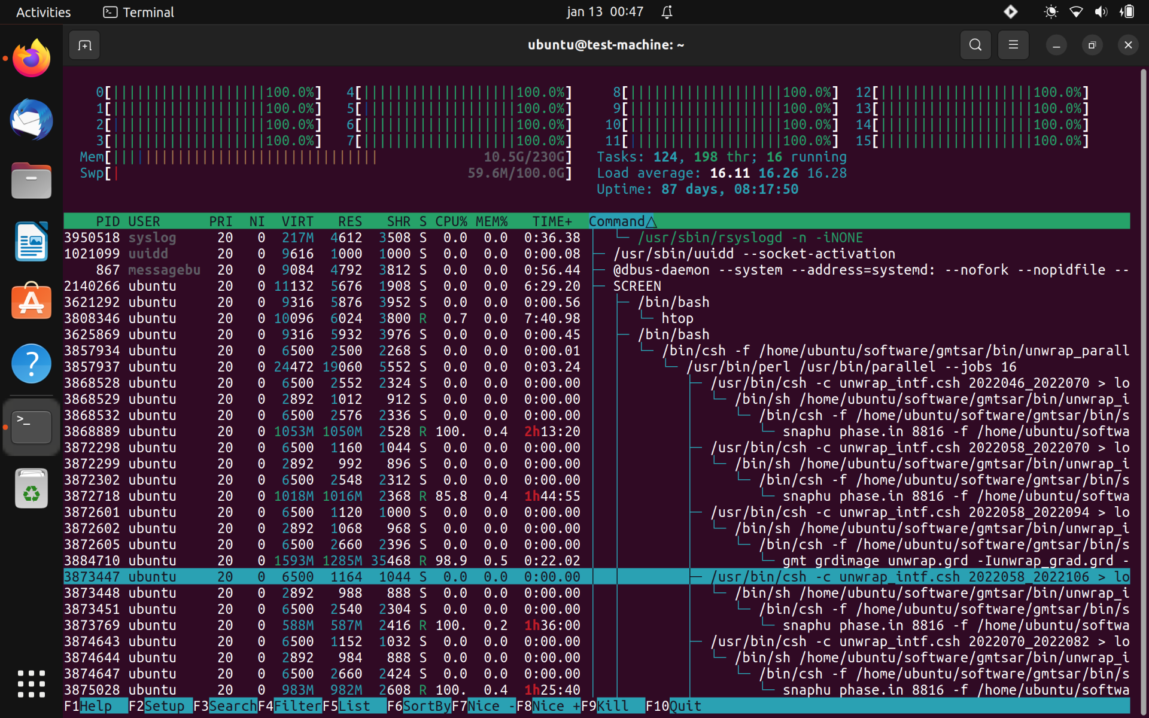Mute audio via the volume indicator
Image resolution: width=1149 pixels, height=718 pixels.
[x=1102, y=11]
